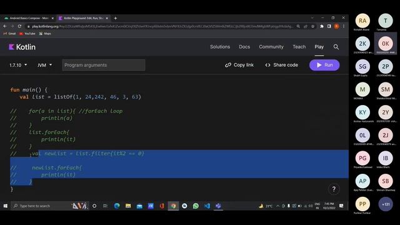Click the Kotlin logo
Image resolution: width=400 pixels, height=225 pixels.
pos(22,47)
